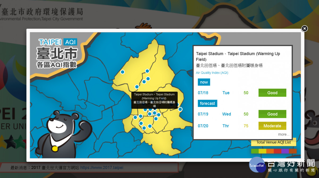Click the black Taipei Stadium map tooltip
The image size is (319, 178).
(x=154, y=100)
